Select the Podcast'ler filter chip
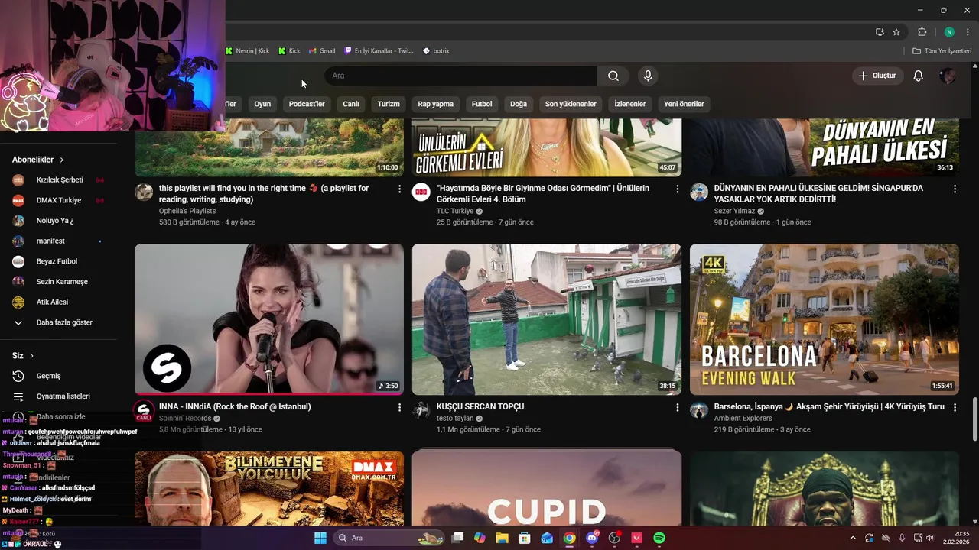 tap(307, 104)
